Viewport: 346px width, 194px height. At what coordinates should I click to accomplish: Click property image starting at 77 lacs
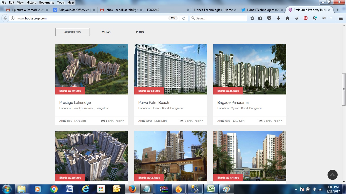pyautogui.click(x=250, y=156)
